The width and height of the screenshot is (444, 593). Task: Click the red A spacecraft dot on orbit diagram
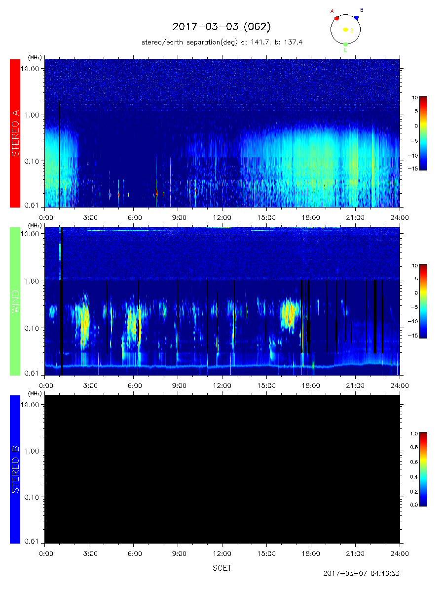pyautogui.click(x=336, y=18)
